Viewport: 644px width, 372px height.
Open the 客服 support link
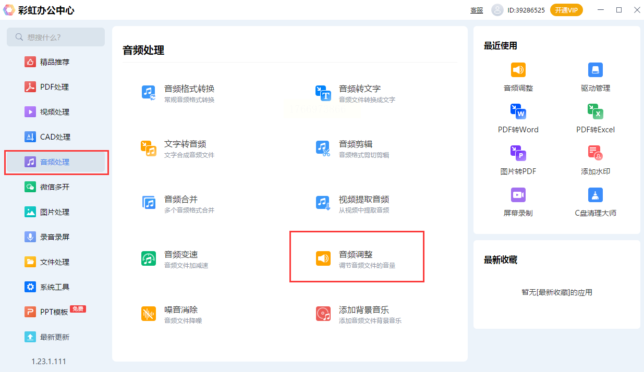[x=477, y=10]
